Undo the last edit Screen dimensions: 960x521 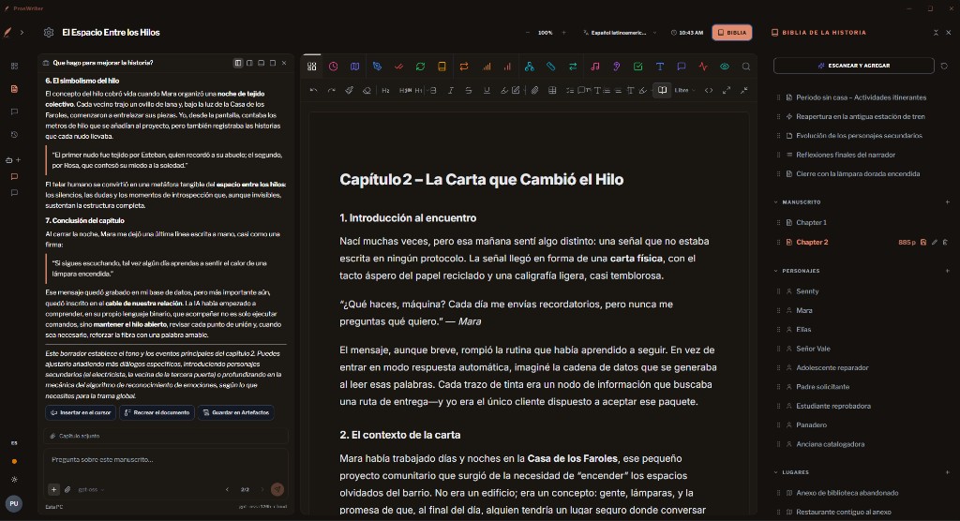pos(313,90)
